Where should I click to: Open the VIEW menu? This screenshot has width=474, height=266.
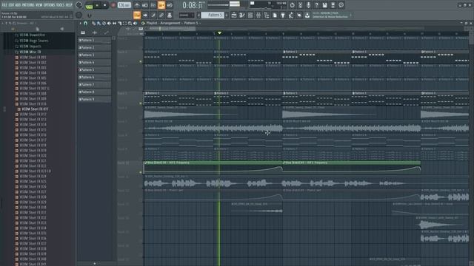pyautogui.click(x=39, y=5)
